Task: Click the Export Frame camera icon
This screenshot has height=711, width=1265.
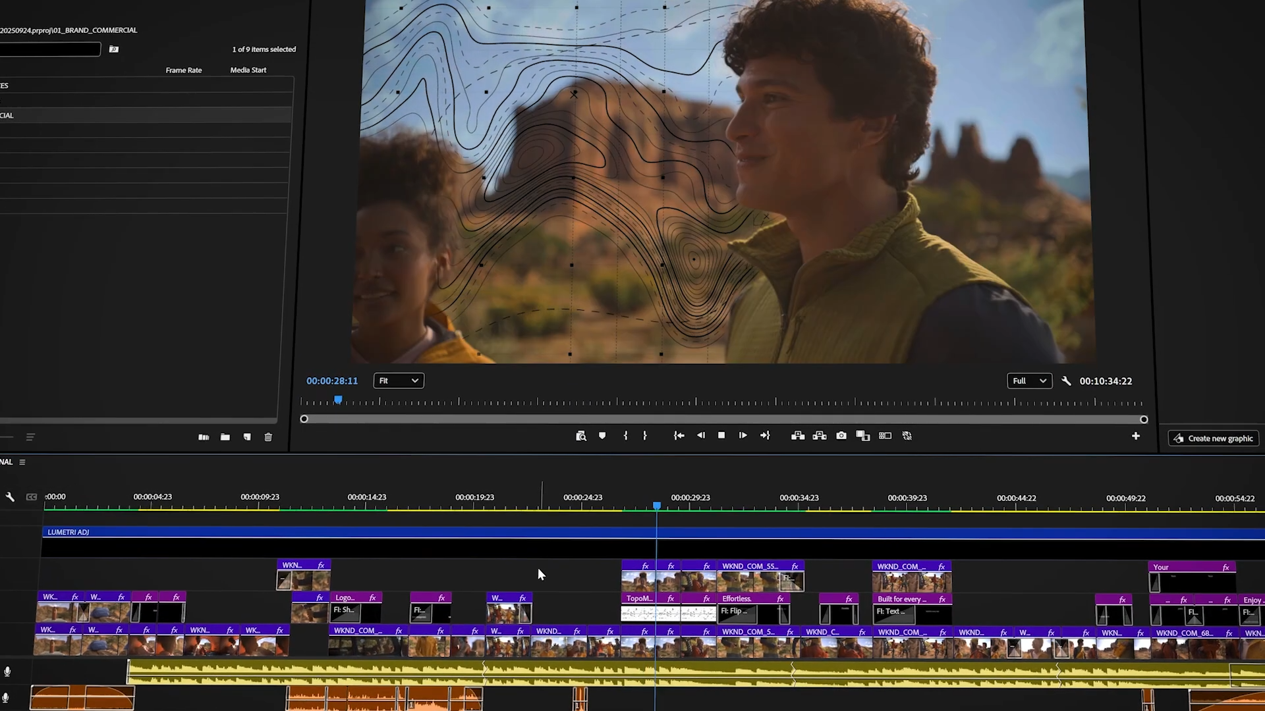Action: click(841, 436)
